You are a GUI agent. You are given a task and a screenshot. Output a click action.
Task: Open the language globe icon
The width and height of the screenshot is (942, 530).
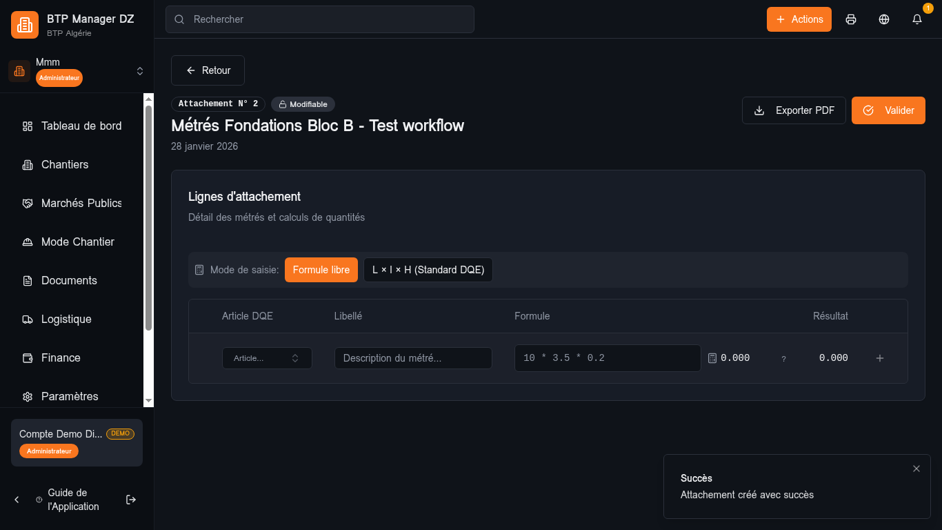tap(884, 19)
